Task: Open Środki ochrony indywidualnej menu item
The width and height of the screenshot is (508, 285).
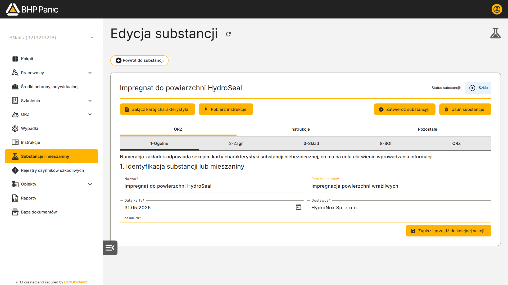Action: [51, 87]
